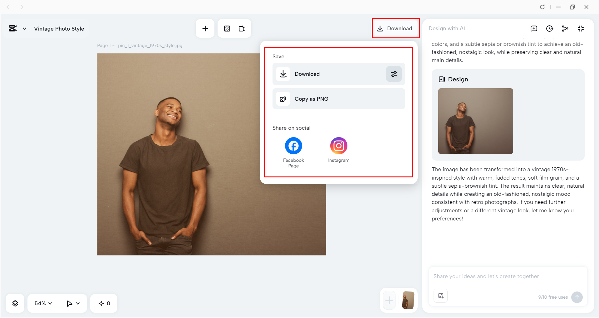Add a new page with plus button

point(389,300)
